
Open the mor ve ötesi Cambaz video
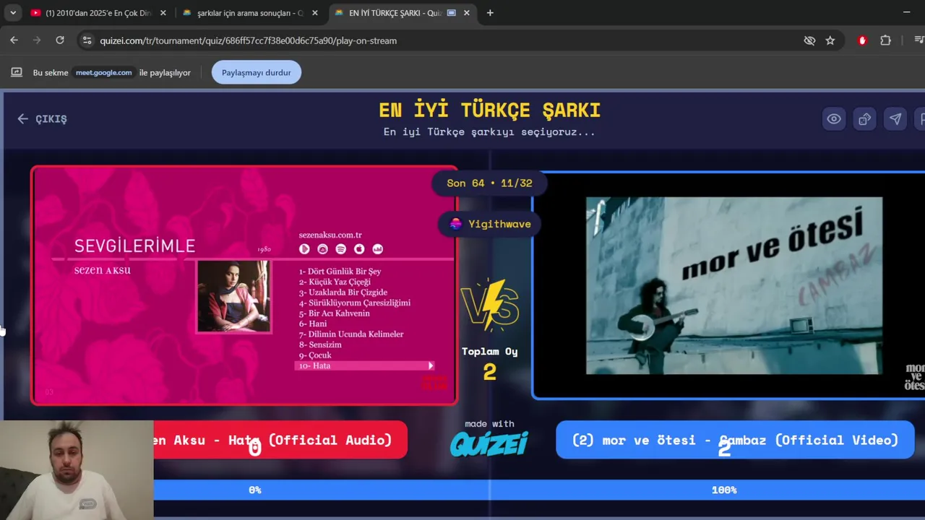click(730, 285)
